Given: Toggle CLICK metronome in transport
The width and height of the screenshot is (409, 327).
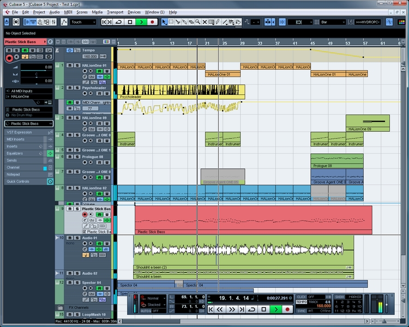Looking at the screenshot, I should pyautogui.click(x=301, y=296).
